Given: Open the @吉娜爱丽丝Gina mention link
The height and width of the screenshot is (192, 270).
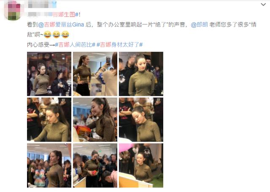Looking at the screenshot, I should (x=61, y=25).
